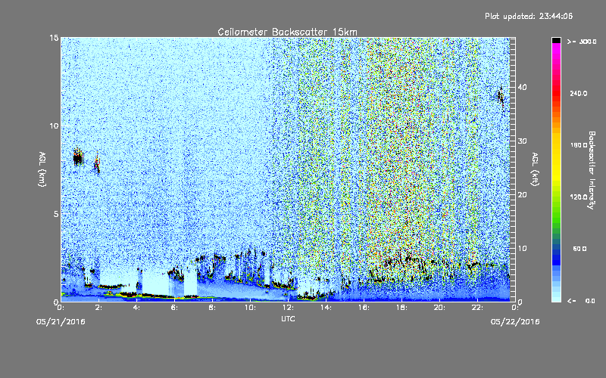Screen dimensions: 606x378
Task: Click the '10:' hour tick label on time axis
Action: 250,308
